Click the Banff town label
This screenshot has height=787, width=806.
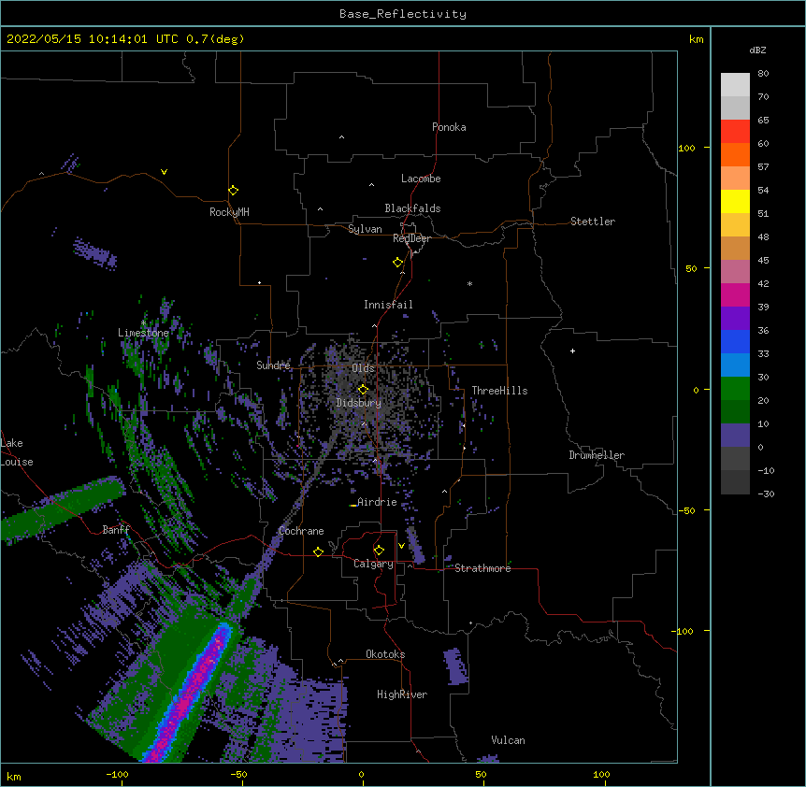116,530
